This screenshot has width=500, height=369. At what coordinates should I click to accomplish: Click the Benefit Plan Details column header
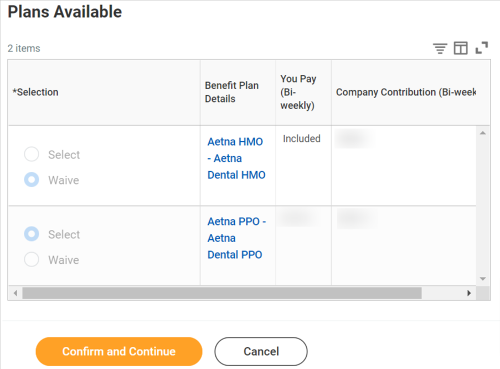click(x=232, y=92)
